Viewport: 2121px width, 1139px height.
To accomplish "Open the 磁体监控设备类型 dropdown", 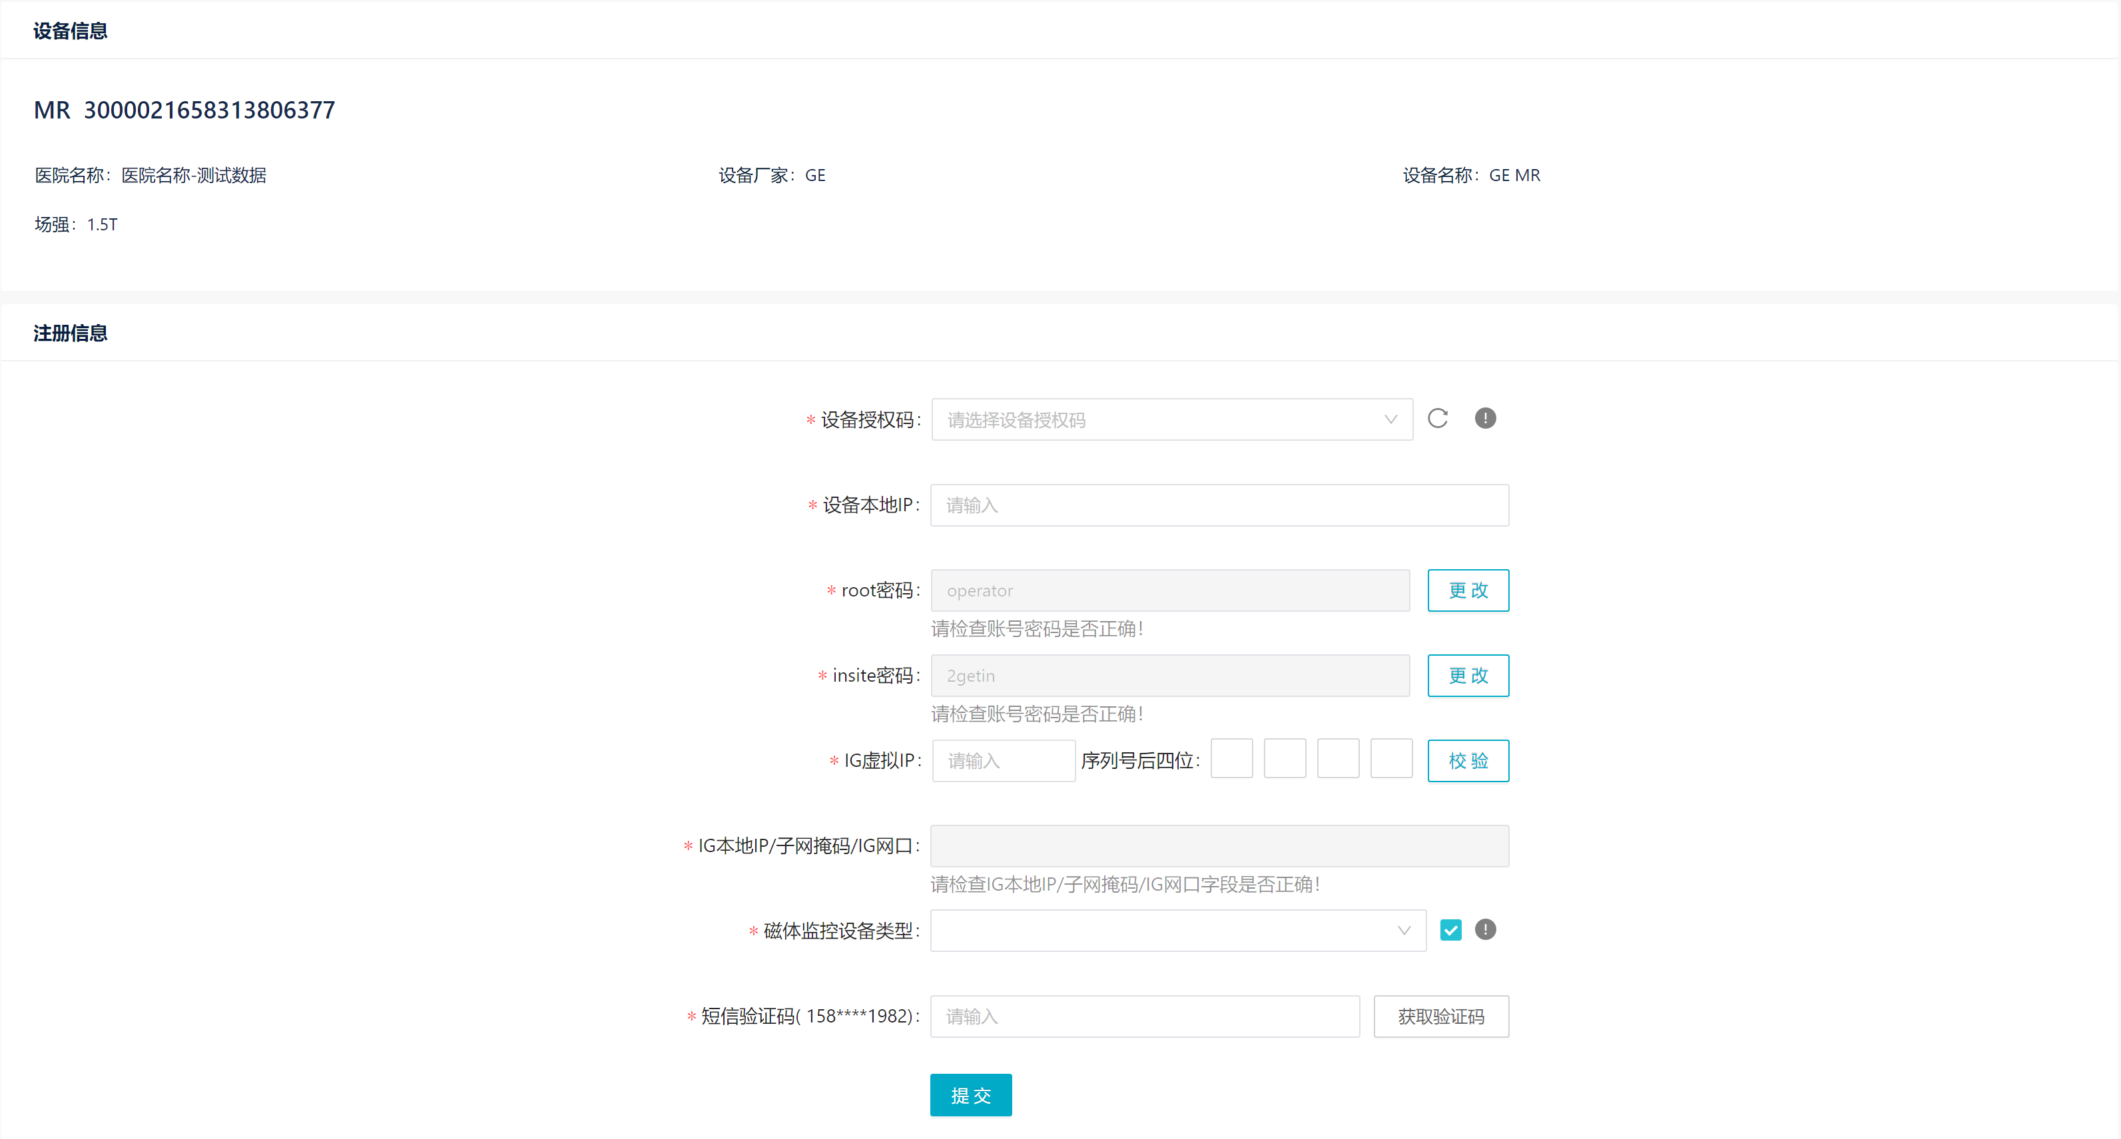I will tap(1177, 930).
